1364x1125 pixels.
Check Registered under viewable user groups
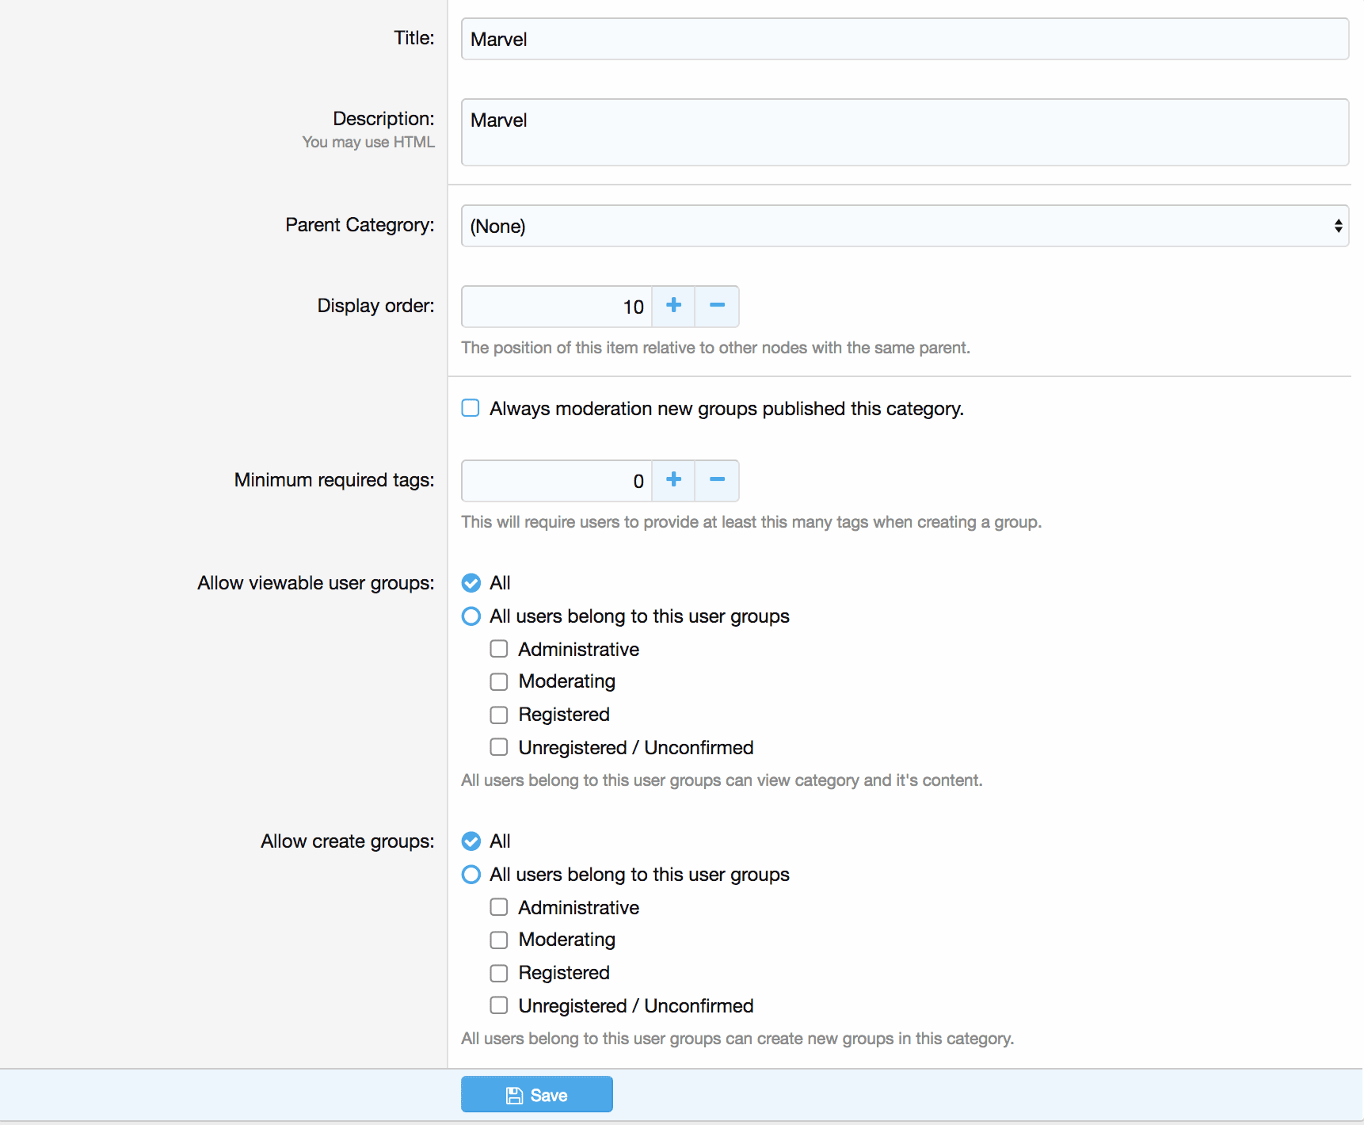[x=499, y=715]
